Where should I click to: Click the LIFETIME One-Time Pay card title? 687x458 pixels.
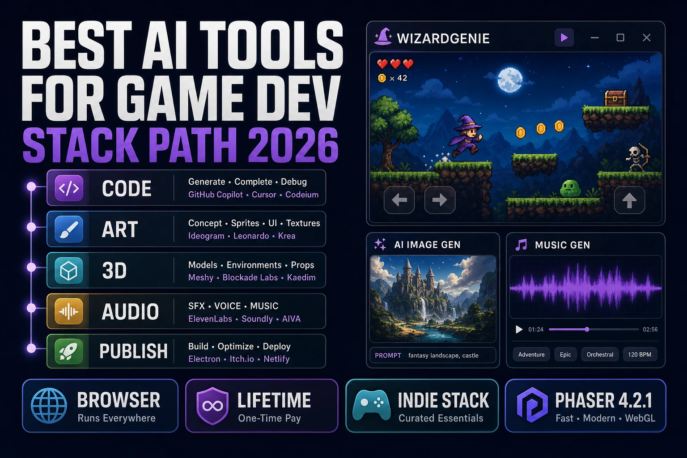coord(274,400)
